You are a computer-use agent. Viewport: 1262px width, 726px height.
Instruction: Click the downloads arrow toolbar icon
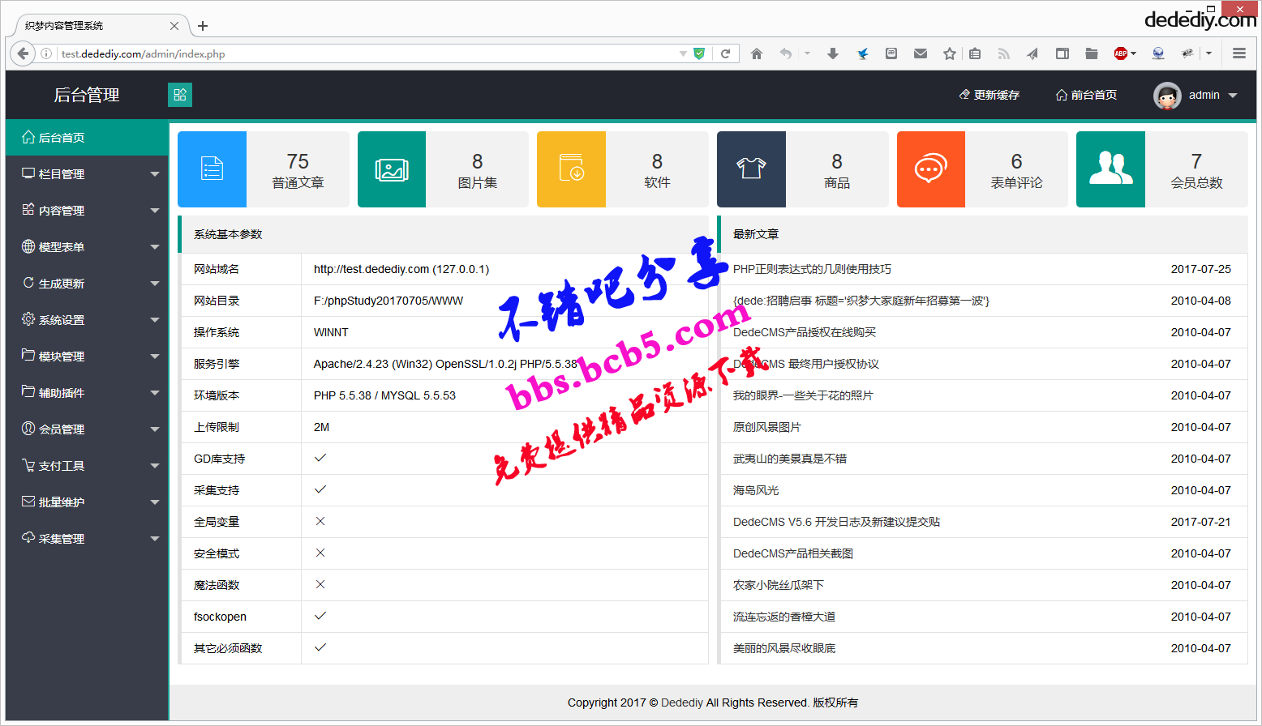[x=832, y=53]
